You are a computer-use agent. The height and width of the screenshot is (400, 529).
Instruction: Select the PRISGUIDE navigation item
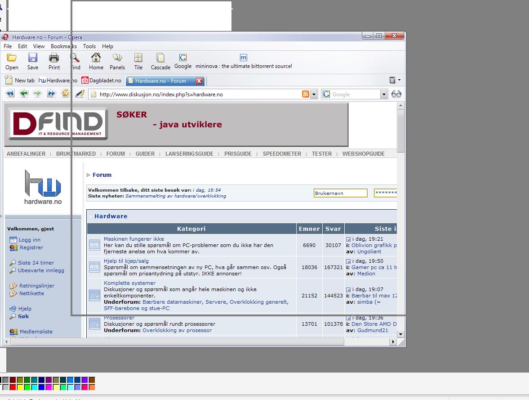click(x=238, y=154)
